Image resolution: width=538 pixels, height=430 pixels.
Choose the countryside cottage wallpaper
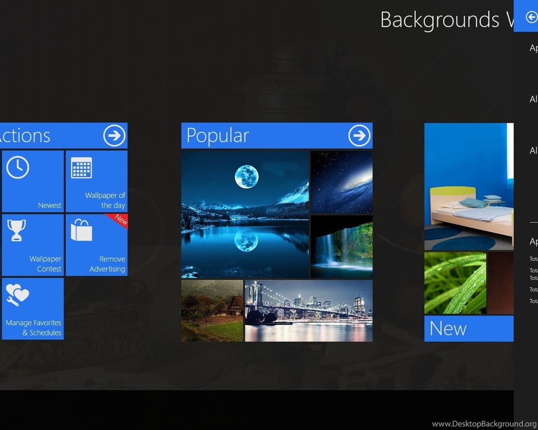click(x=212, y=311)
